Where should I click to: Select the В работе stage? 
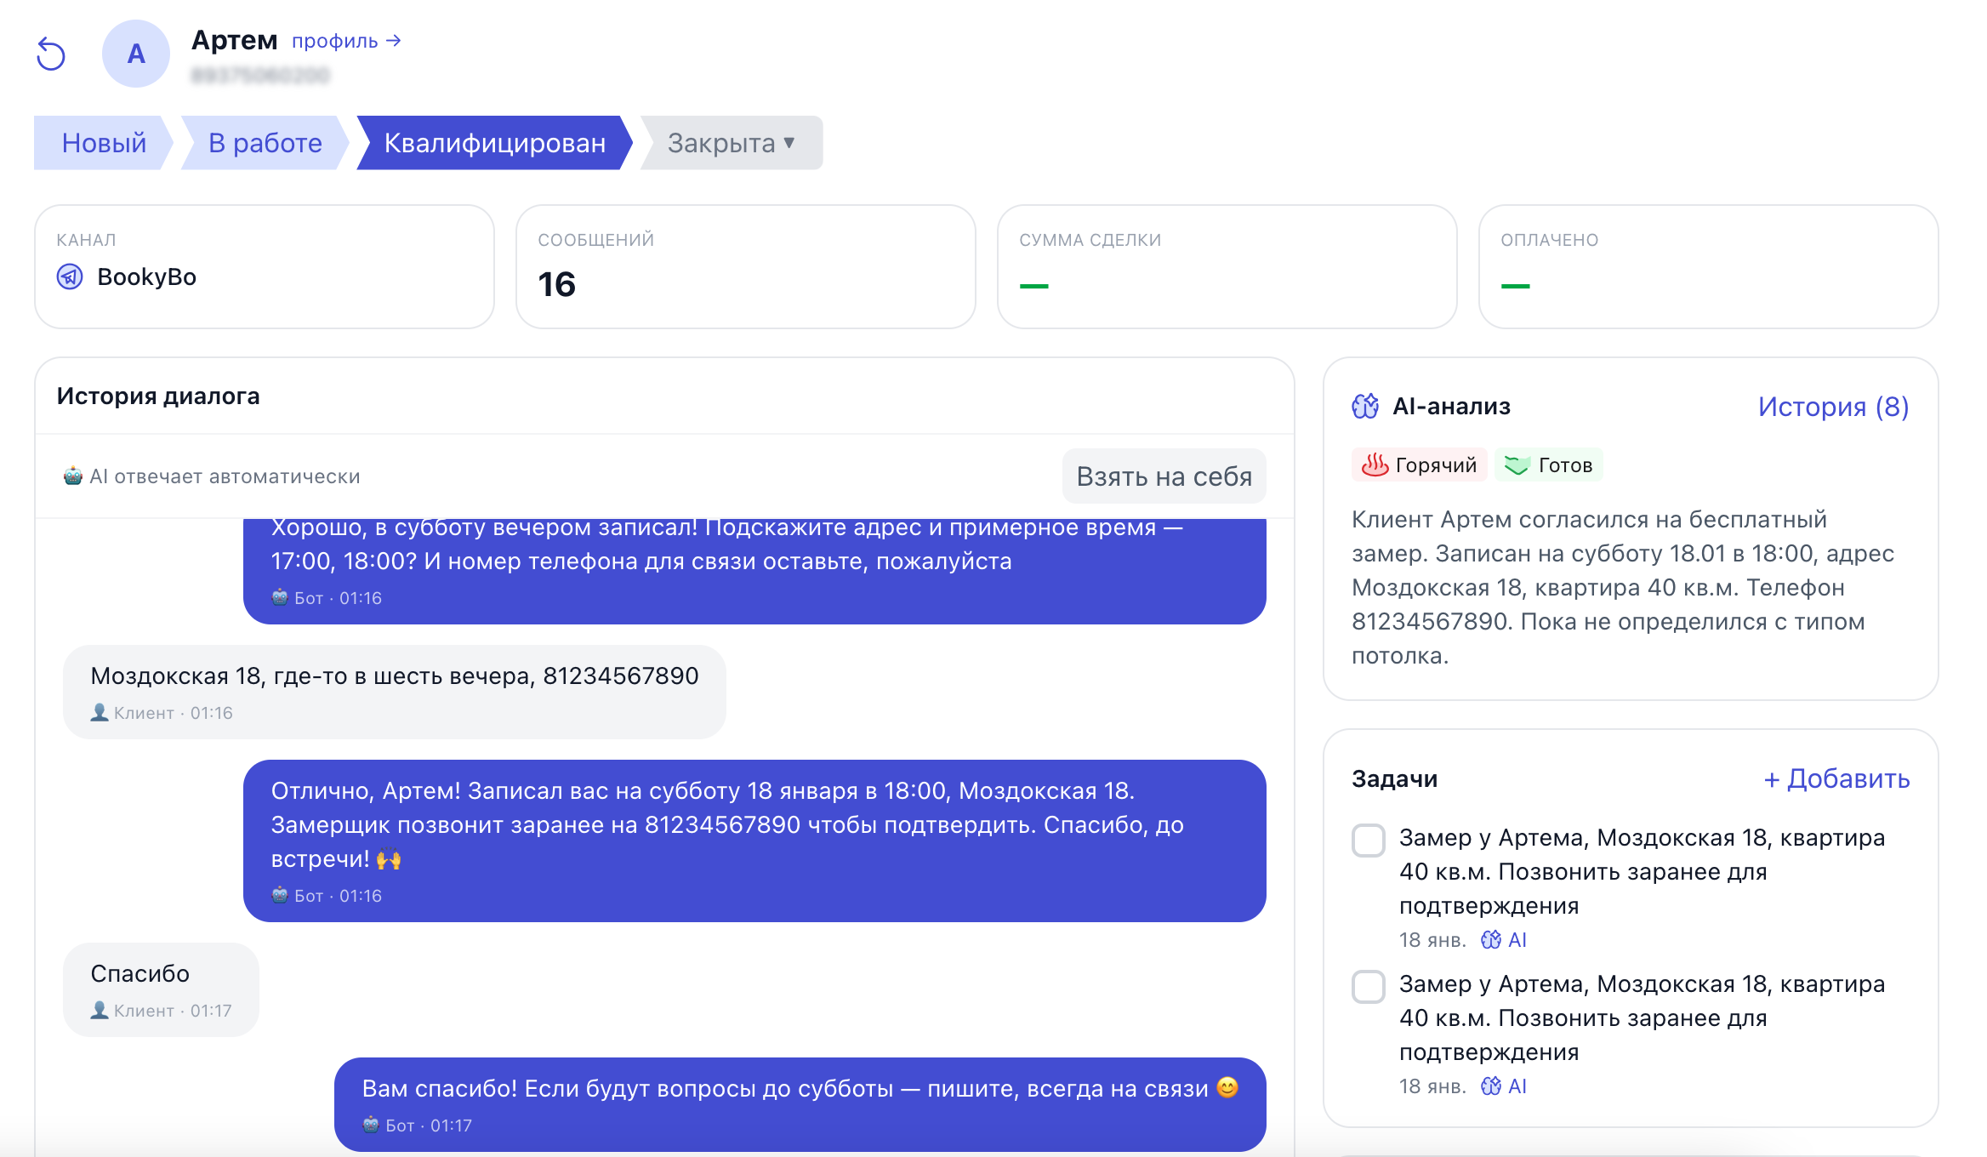pyautogui.click(x=265, y=143)
